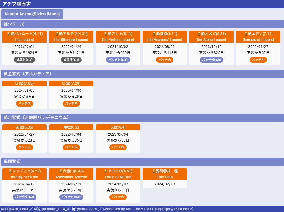Image resolution: width=284 pixels, height=212 pixels.
Task: Click the Bluesky butterfly icon in the footer
Action: tap(74, 209)
